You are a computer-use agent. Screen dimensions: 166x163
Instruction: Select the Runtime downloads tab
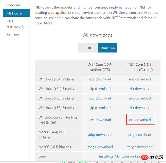[x=107, y=48]
